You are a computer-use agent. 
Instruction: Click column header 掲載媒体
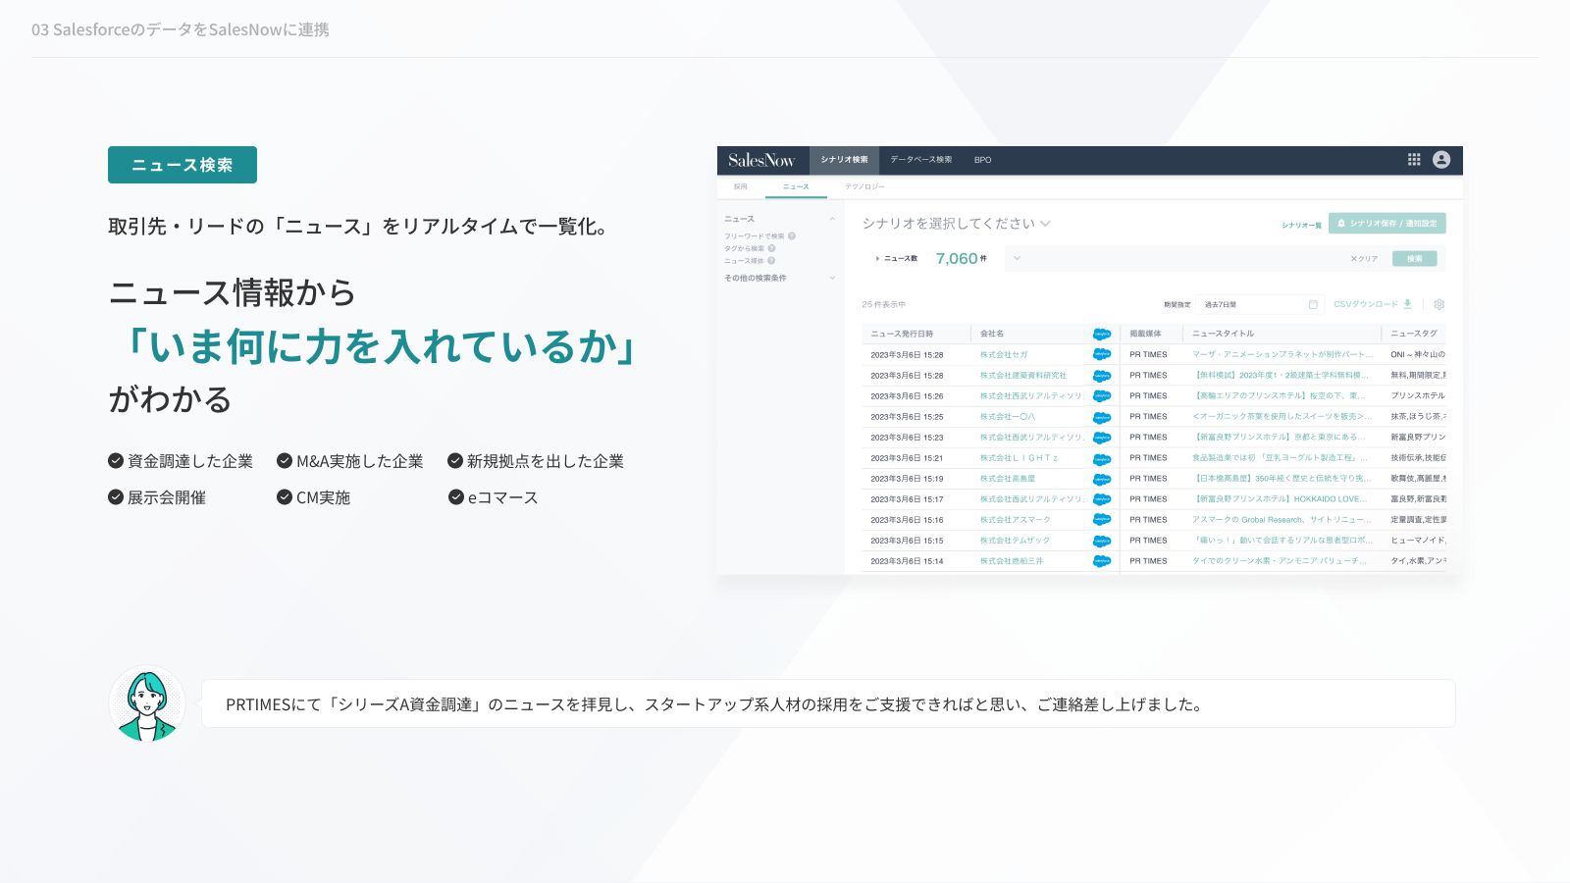point(1145,335)
